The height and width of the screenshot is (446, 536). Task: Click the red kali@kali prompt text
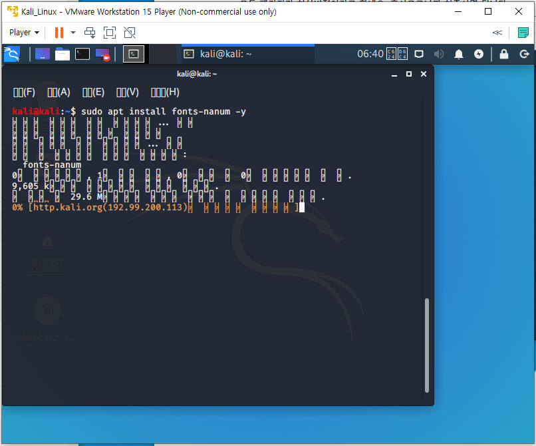click(36, 111)
